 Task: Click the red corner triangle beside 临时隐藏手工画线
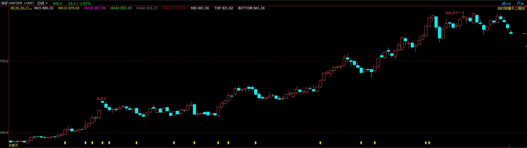click(526, 7)
